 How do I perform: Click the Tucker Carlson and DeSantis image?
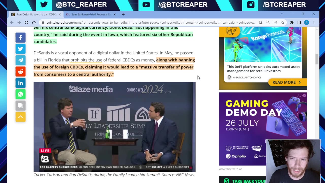115,127
